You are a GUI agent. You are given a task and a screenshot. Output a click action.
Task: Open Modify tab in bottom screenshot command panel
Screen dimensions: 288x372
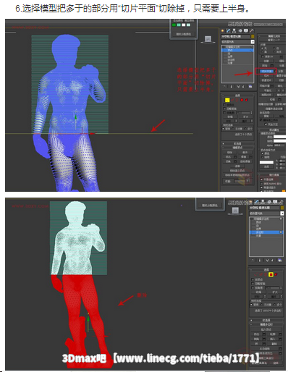click(x=257, y=202)
